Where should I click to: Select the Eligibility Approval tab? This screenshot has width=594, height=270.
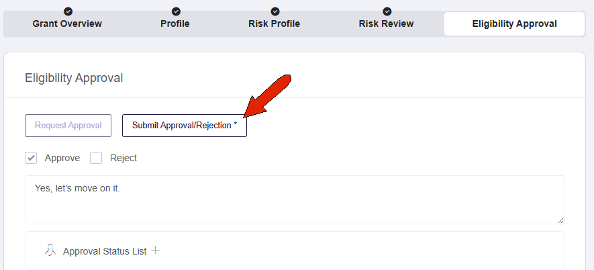pyautogui.click(x=514, y=24)
